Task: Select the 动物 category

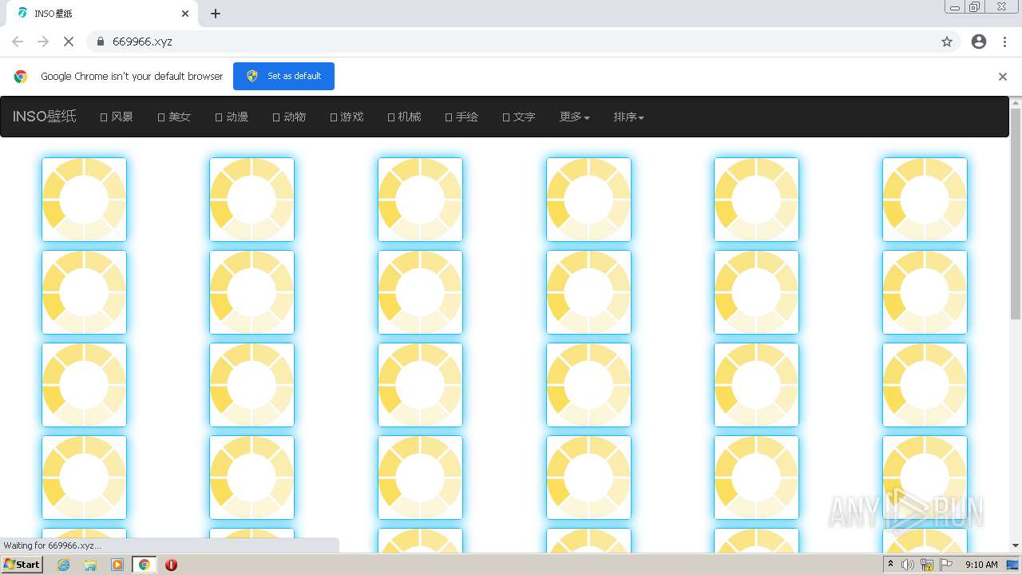Action: pos(289,117)
